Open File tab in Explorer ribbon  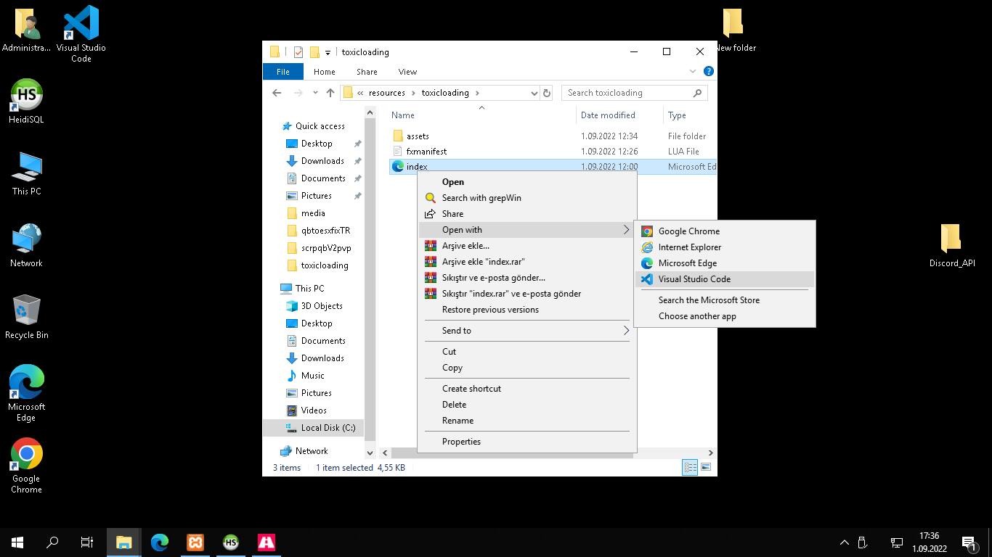click(x=283, y=72)
